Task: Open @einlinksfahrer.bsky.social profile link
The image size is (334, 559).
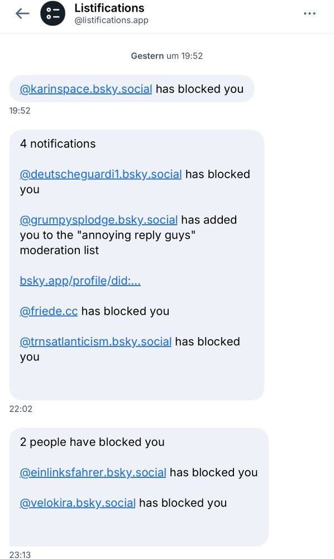Action: (93, 472)
